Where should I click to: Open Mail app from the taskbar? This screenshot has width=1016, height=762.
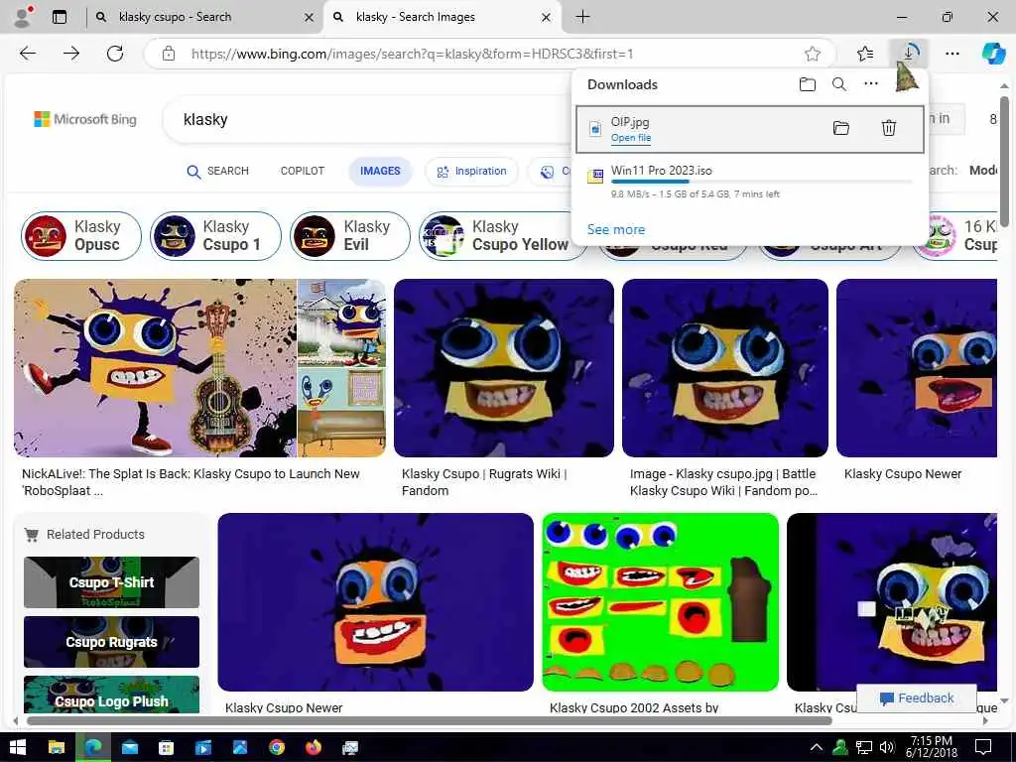130,748
